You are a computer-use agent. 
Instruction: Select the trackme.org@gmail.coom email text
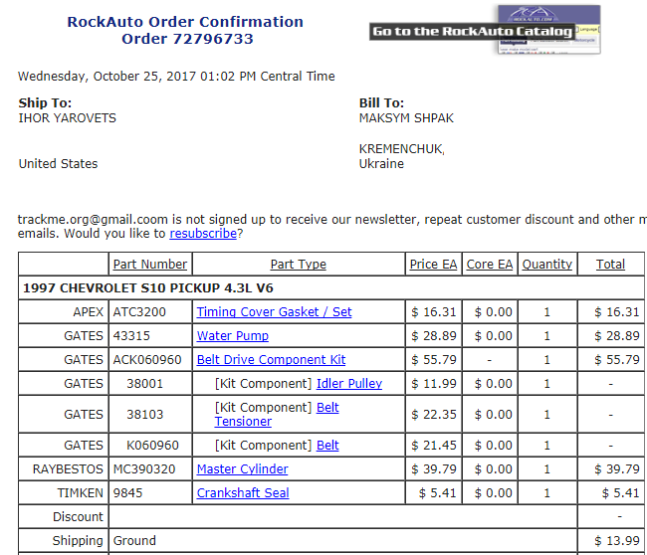[x=93, y=220]
